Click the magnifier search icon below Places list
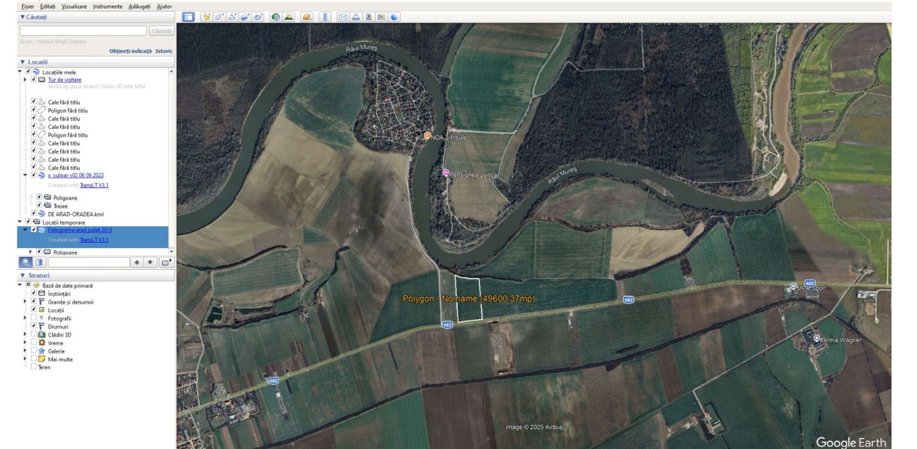 click(26, 262)
